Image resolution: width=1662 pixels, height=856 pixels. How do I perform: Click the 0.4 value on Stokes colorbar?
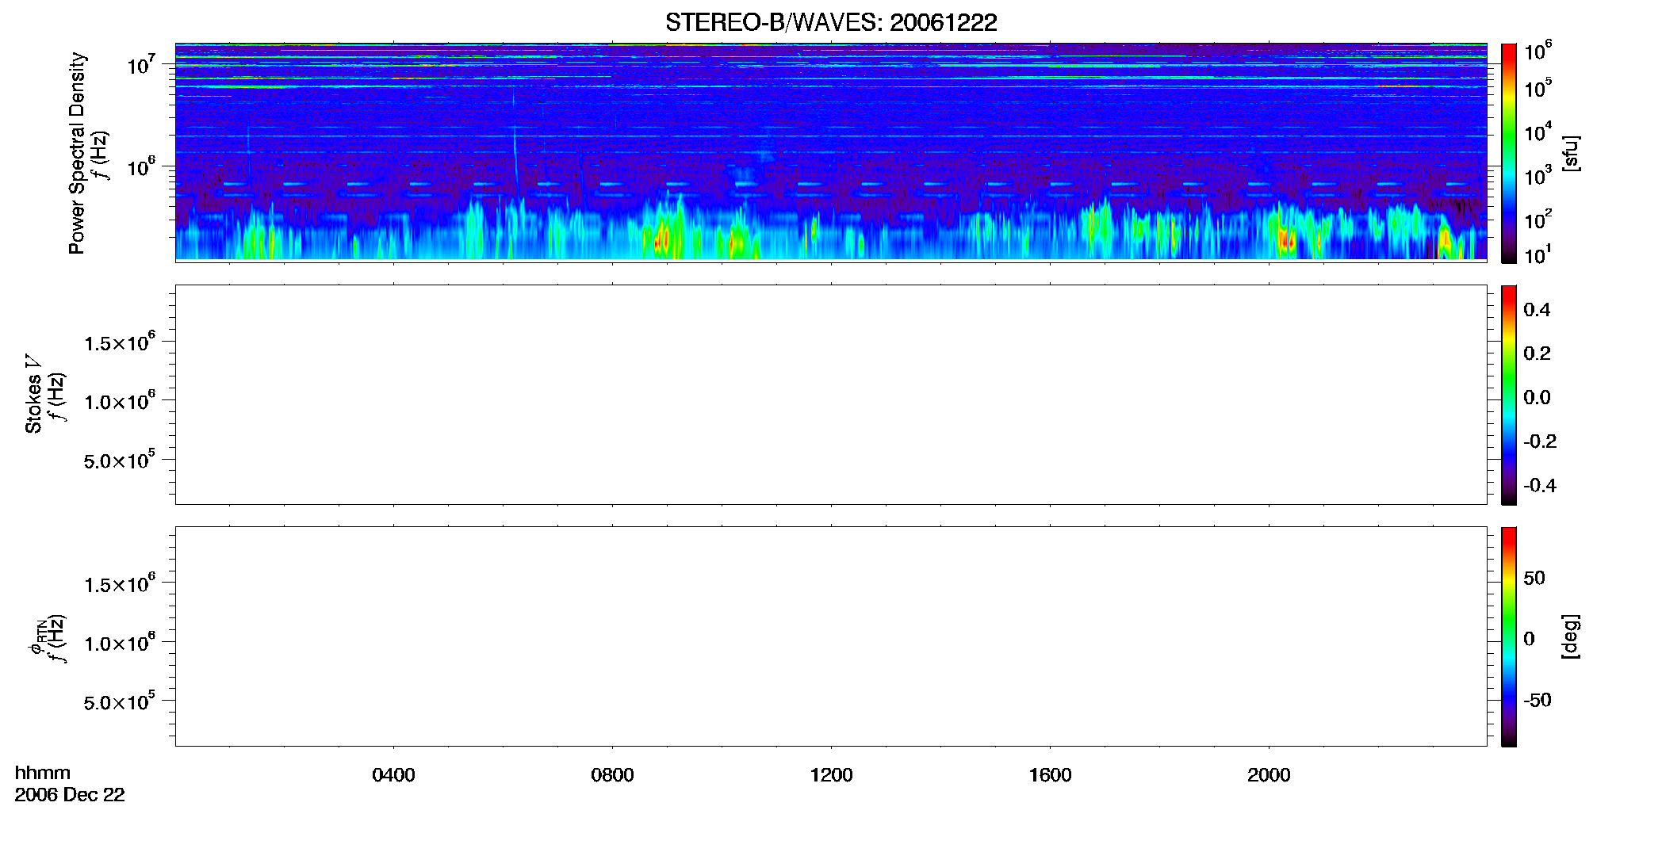pyautogui.click(x=1537, y=310)
